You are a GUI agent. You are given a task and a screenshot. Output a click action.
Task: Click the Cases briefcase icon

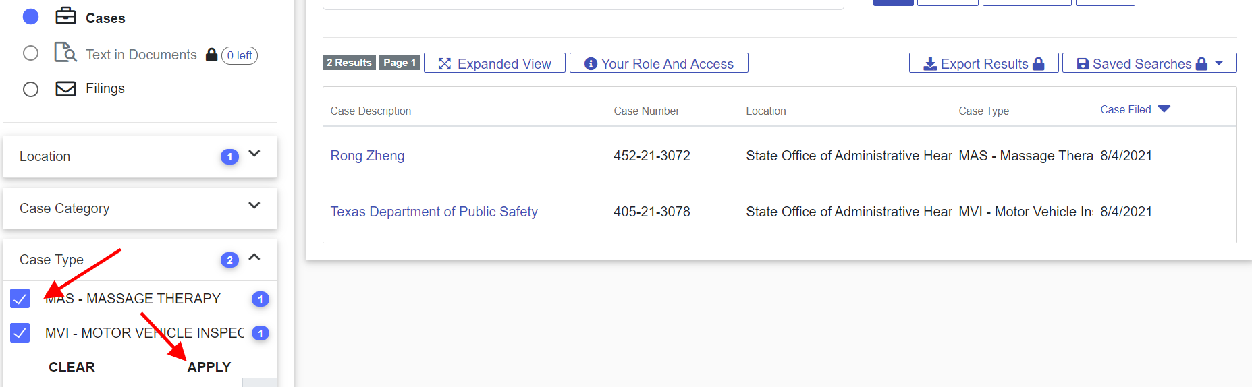[65, 16]
